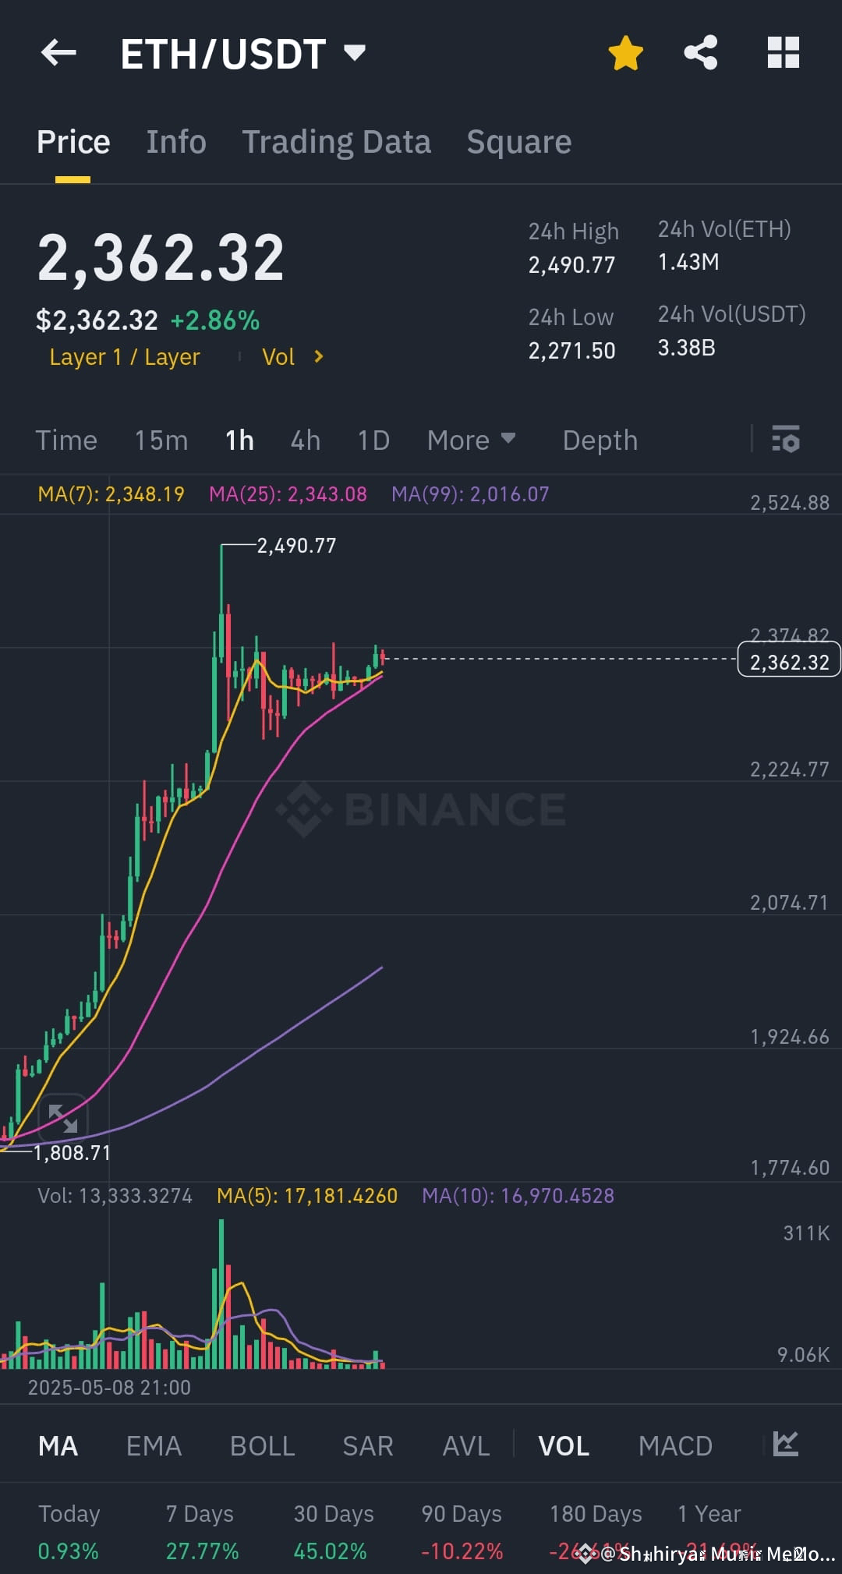Open the grid layout icon
The width and height of the screenshot is (842, 1574).
784,53
